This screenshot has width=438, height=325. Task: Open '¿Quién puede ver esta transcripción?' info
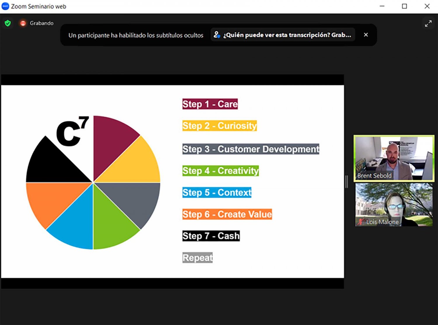click(x=287, y=35)
